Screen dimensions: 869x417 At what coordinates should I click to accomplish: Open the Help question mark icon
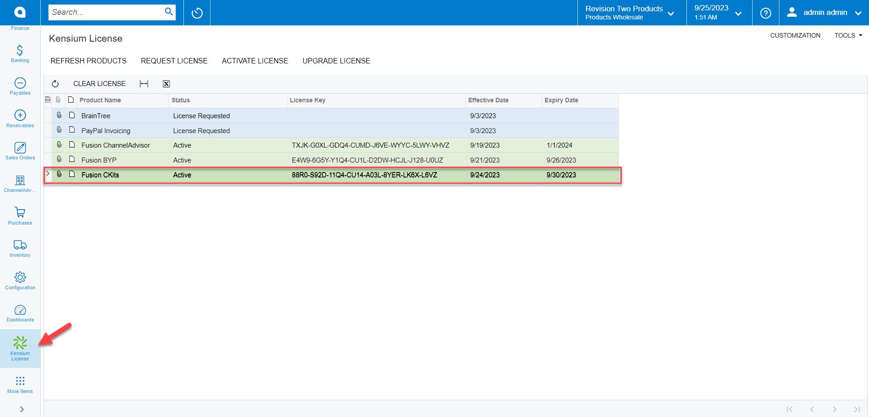tap(766, 13)
